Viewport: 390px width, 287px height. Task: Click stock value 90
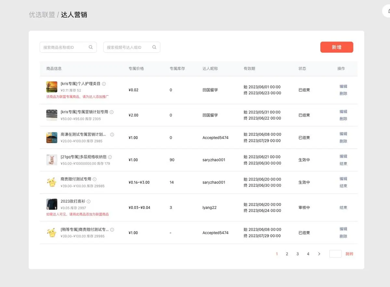point(172,160)
